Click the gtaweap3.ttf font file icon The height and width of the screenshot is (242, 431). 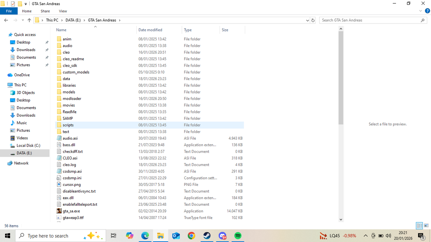pyautogui.click(x=59, y=217)
